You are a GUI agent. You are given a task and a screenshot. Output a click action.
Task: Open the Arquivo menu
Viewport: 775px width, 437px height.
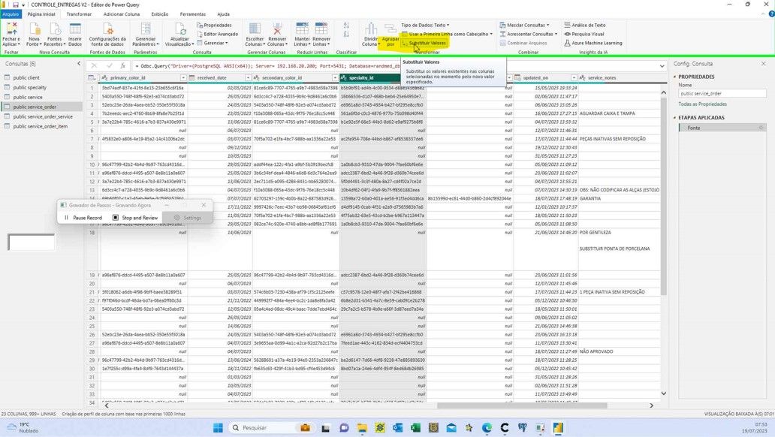point(10,14)
